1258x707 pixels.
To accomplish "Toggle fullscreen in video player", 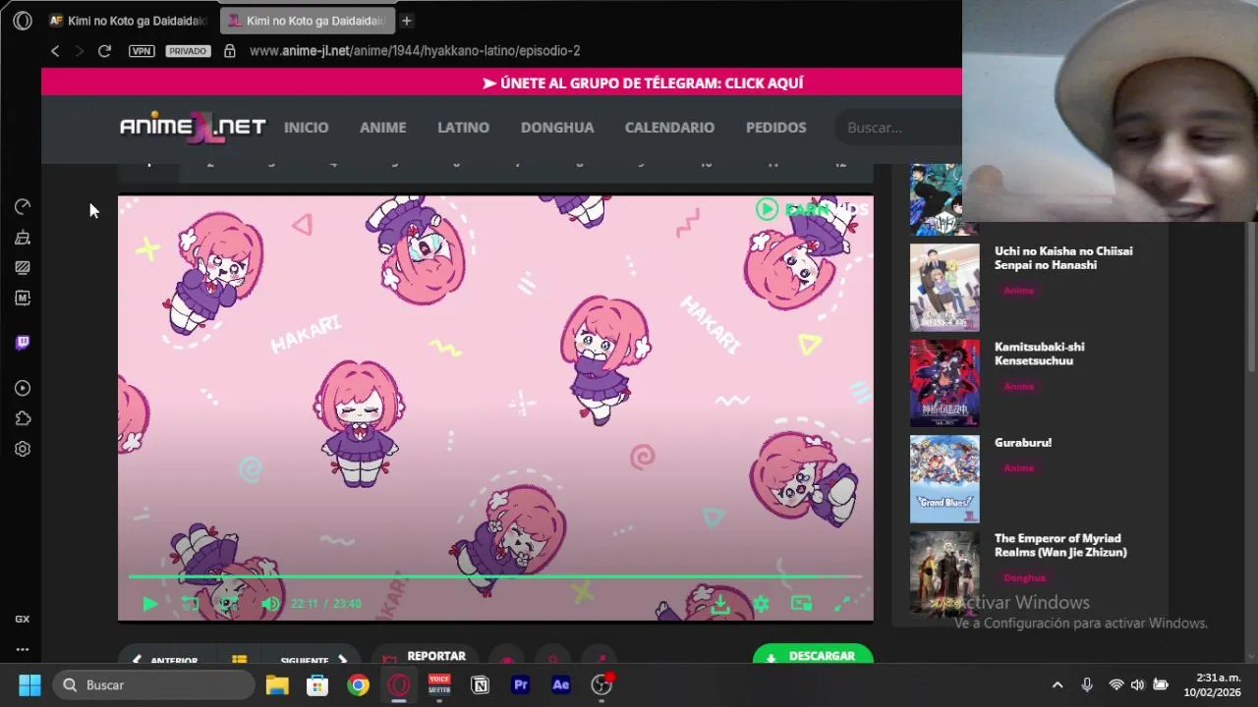I will point(841,604).
